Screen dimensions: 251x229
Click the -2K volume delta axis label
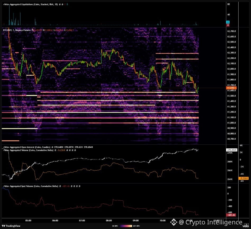click(x=242, y=167)
